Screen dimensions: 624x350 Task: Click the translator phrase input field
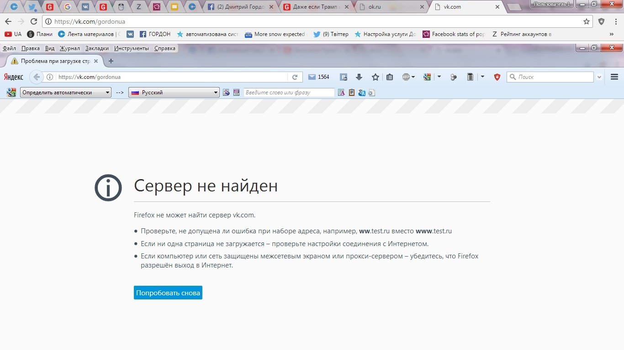[289, 93]
